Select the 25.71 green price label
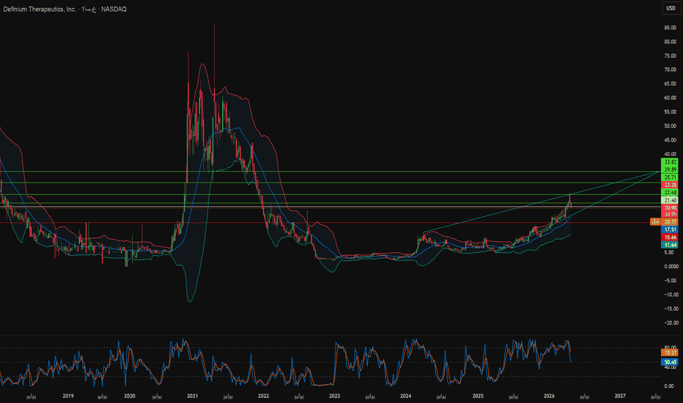 [x=670, y=177]
